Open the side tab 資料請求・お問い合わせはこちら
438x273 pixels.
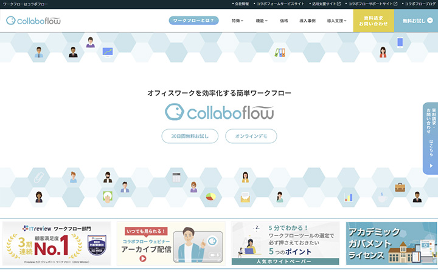(x=431, y=138)
